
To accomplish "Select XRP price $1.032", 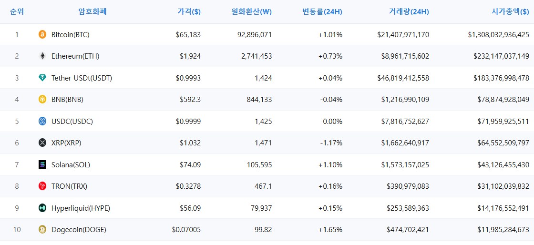I will (190, 143).
